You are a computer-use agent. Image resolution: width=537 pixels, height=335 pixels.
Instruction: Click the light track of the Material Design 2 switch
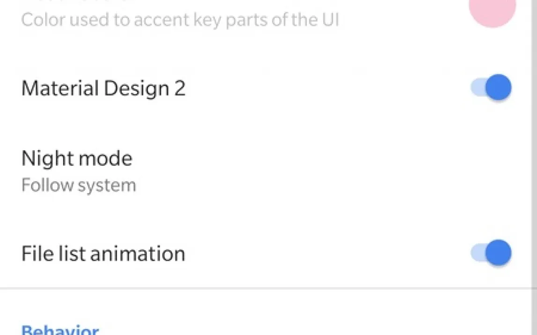(x=477, y=88)
